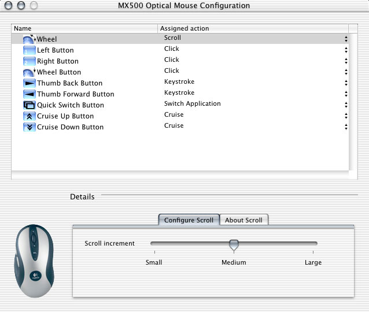
Task: Select the Cruise Down Button row label
Action: coord(71,127)
